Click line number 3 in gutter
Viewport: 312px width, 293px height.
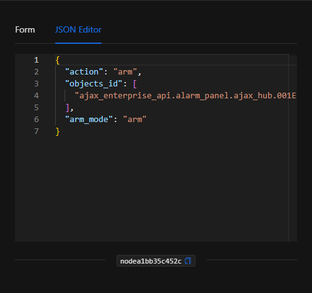tap(36, 84)
